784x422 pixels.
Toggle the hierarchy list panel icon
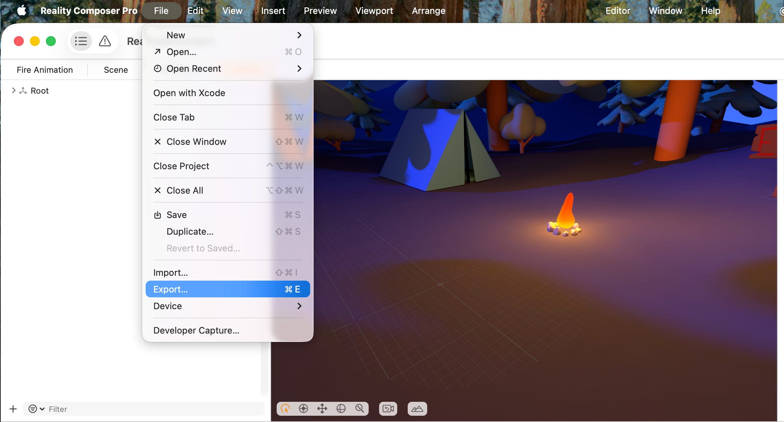81,41
